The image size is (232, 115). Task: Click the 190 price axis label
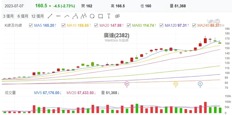coord(227,29)
